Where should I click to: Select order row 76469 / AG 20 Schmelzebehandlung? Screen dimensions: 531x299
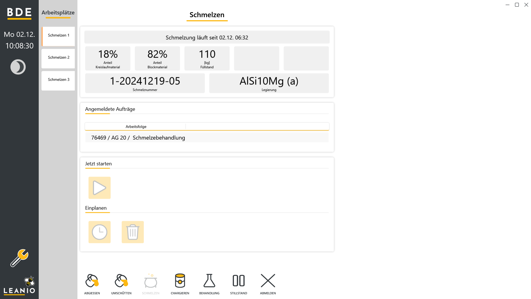(207, 138)
